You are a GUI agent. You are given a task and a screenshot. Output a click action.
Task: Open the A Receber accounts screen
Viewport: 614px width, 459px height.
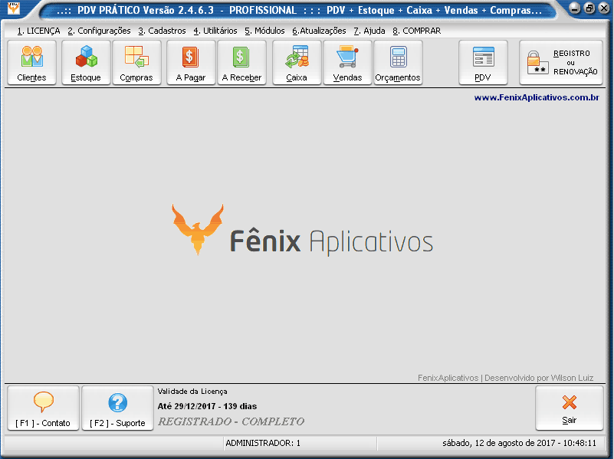(241, 63)
